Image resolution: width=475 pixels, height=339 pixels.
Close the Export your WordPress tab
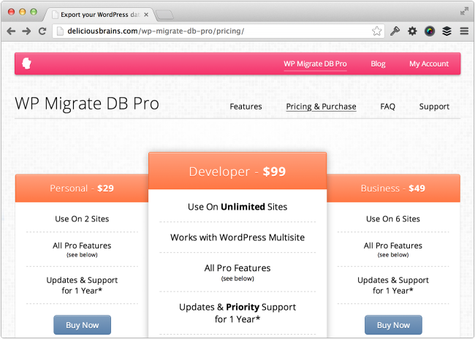click(146, 15)
